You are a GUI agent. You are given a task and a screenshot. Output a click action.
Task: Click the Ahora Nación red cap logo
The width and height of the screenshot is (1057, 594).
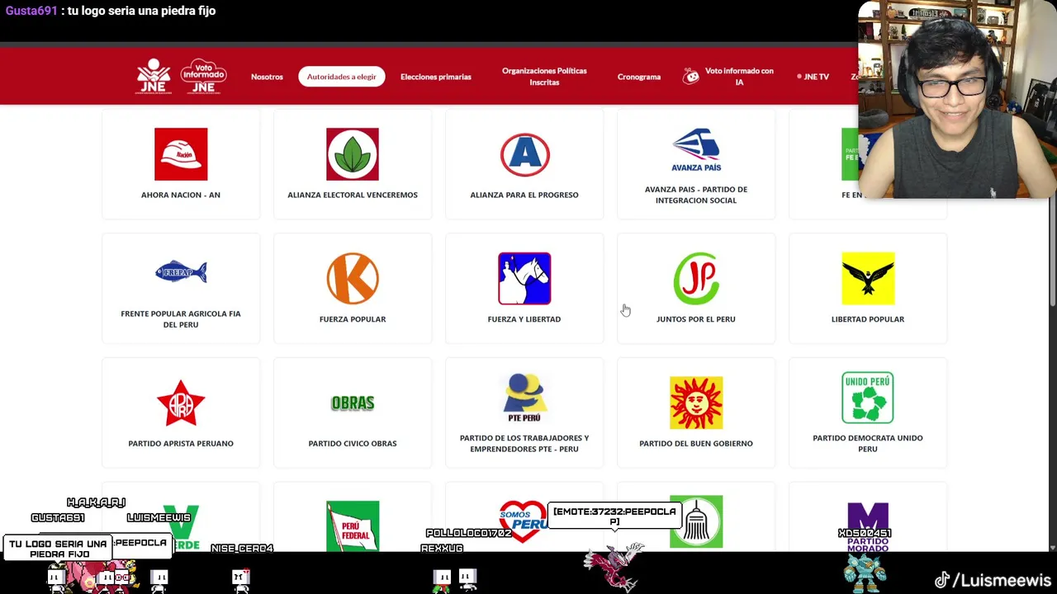tap(181, 154)
